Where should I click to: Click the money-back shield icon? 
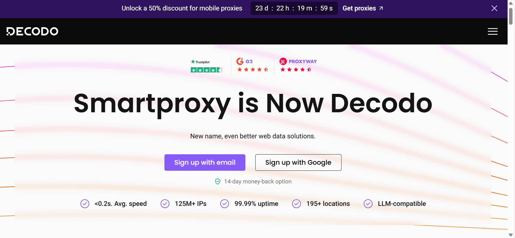tap(218, 181)
